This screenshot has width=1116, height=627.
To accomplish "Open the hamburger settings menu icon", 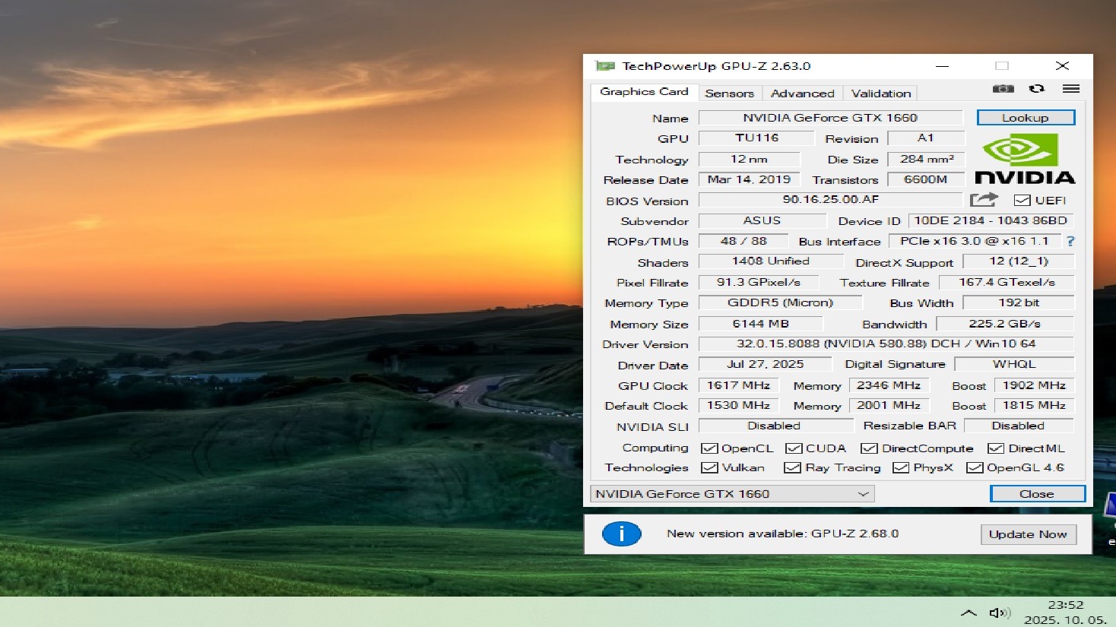I will pos(1071,89).
